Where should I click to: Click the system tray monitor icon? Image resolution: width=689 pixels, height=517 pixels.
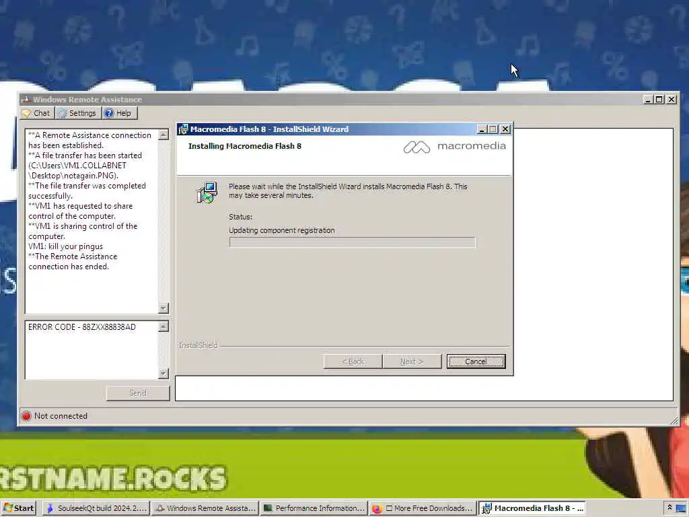[x=681, y=509]
